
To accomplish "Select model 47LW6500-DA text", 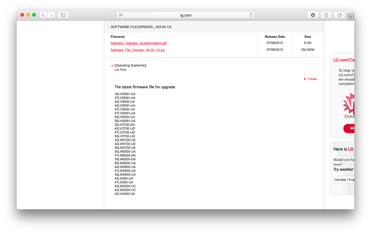I will pyautogui.click(x=125, y=155).
